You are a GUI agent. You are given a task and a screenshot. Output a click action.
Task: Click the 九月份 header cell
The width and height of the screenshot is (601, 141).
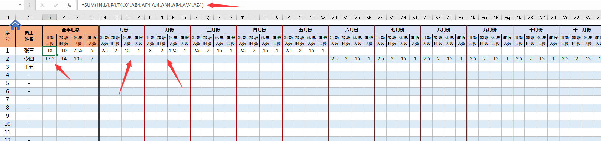point(490,30)
